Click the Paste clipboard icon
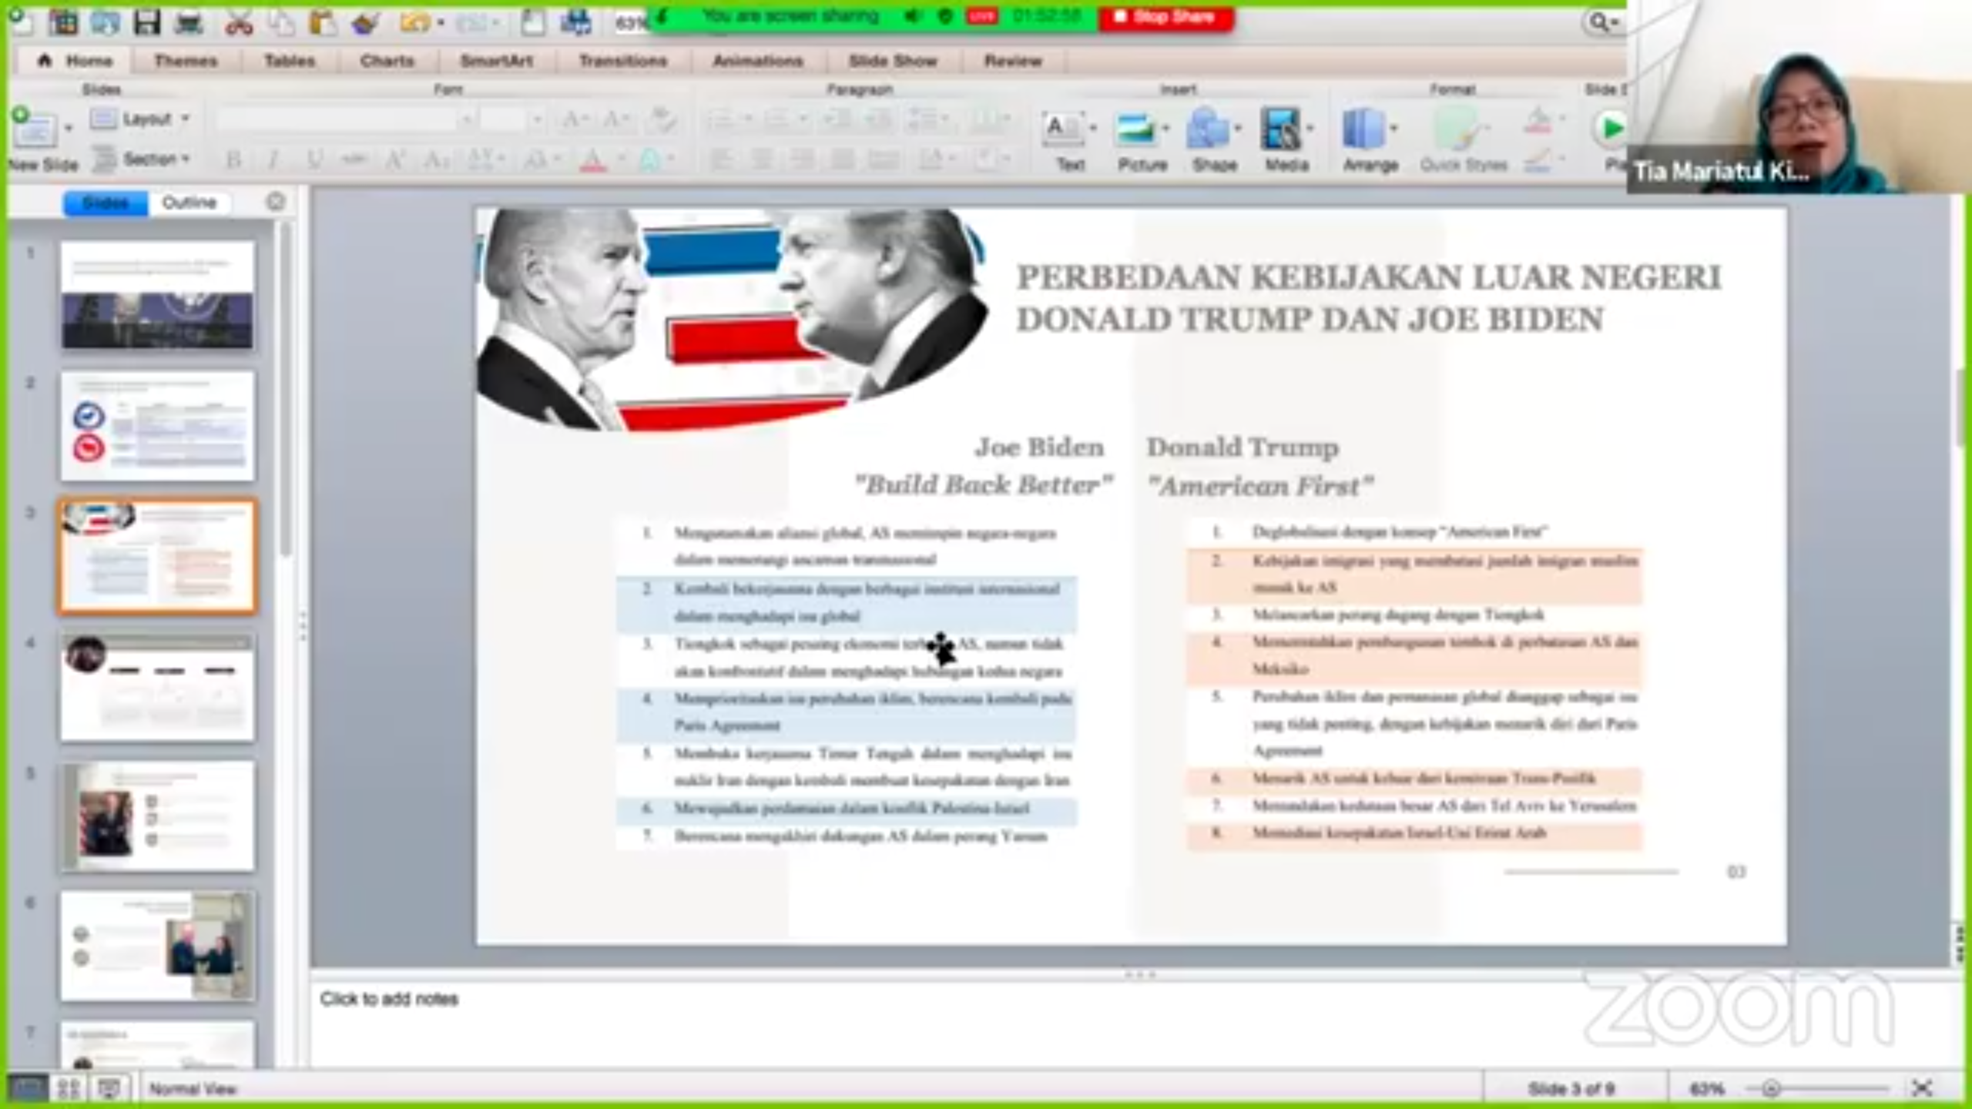 (324, 23)
